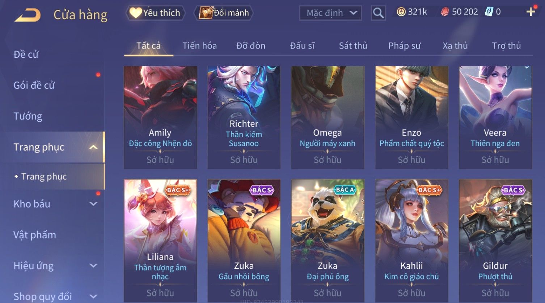Open the Mặc định sort dropdown
Screen dimensions: 545x303
point(331,13)
